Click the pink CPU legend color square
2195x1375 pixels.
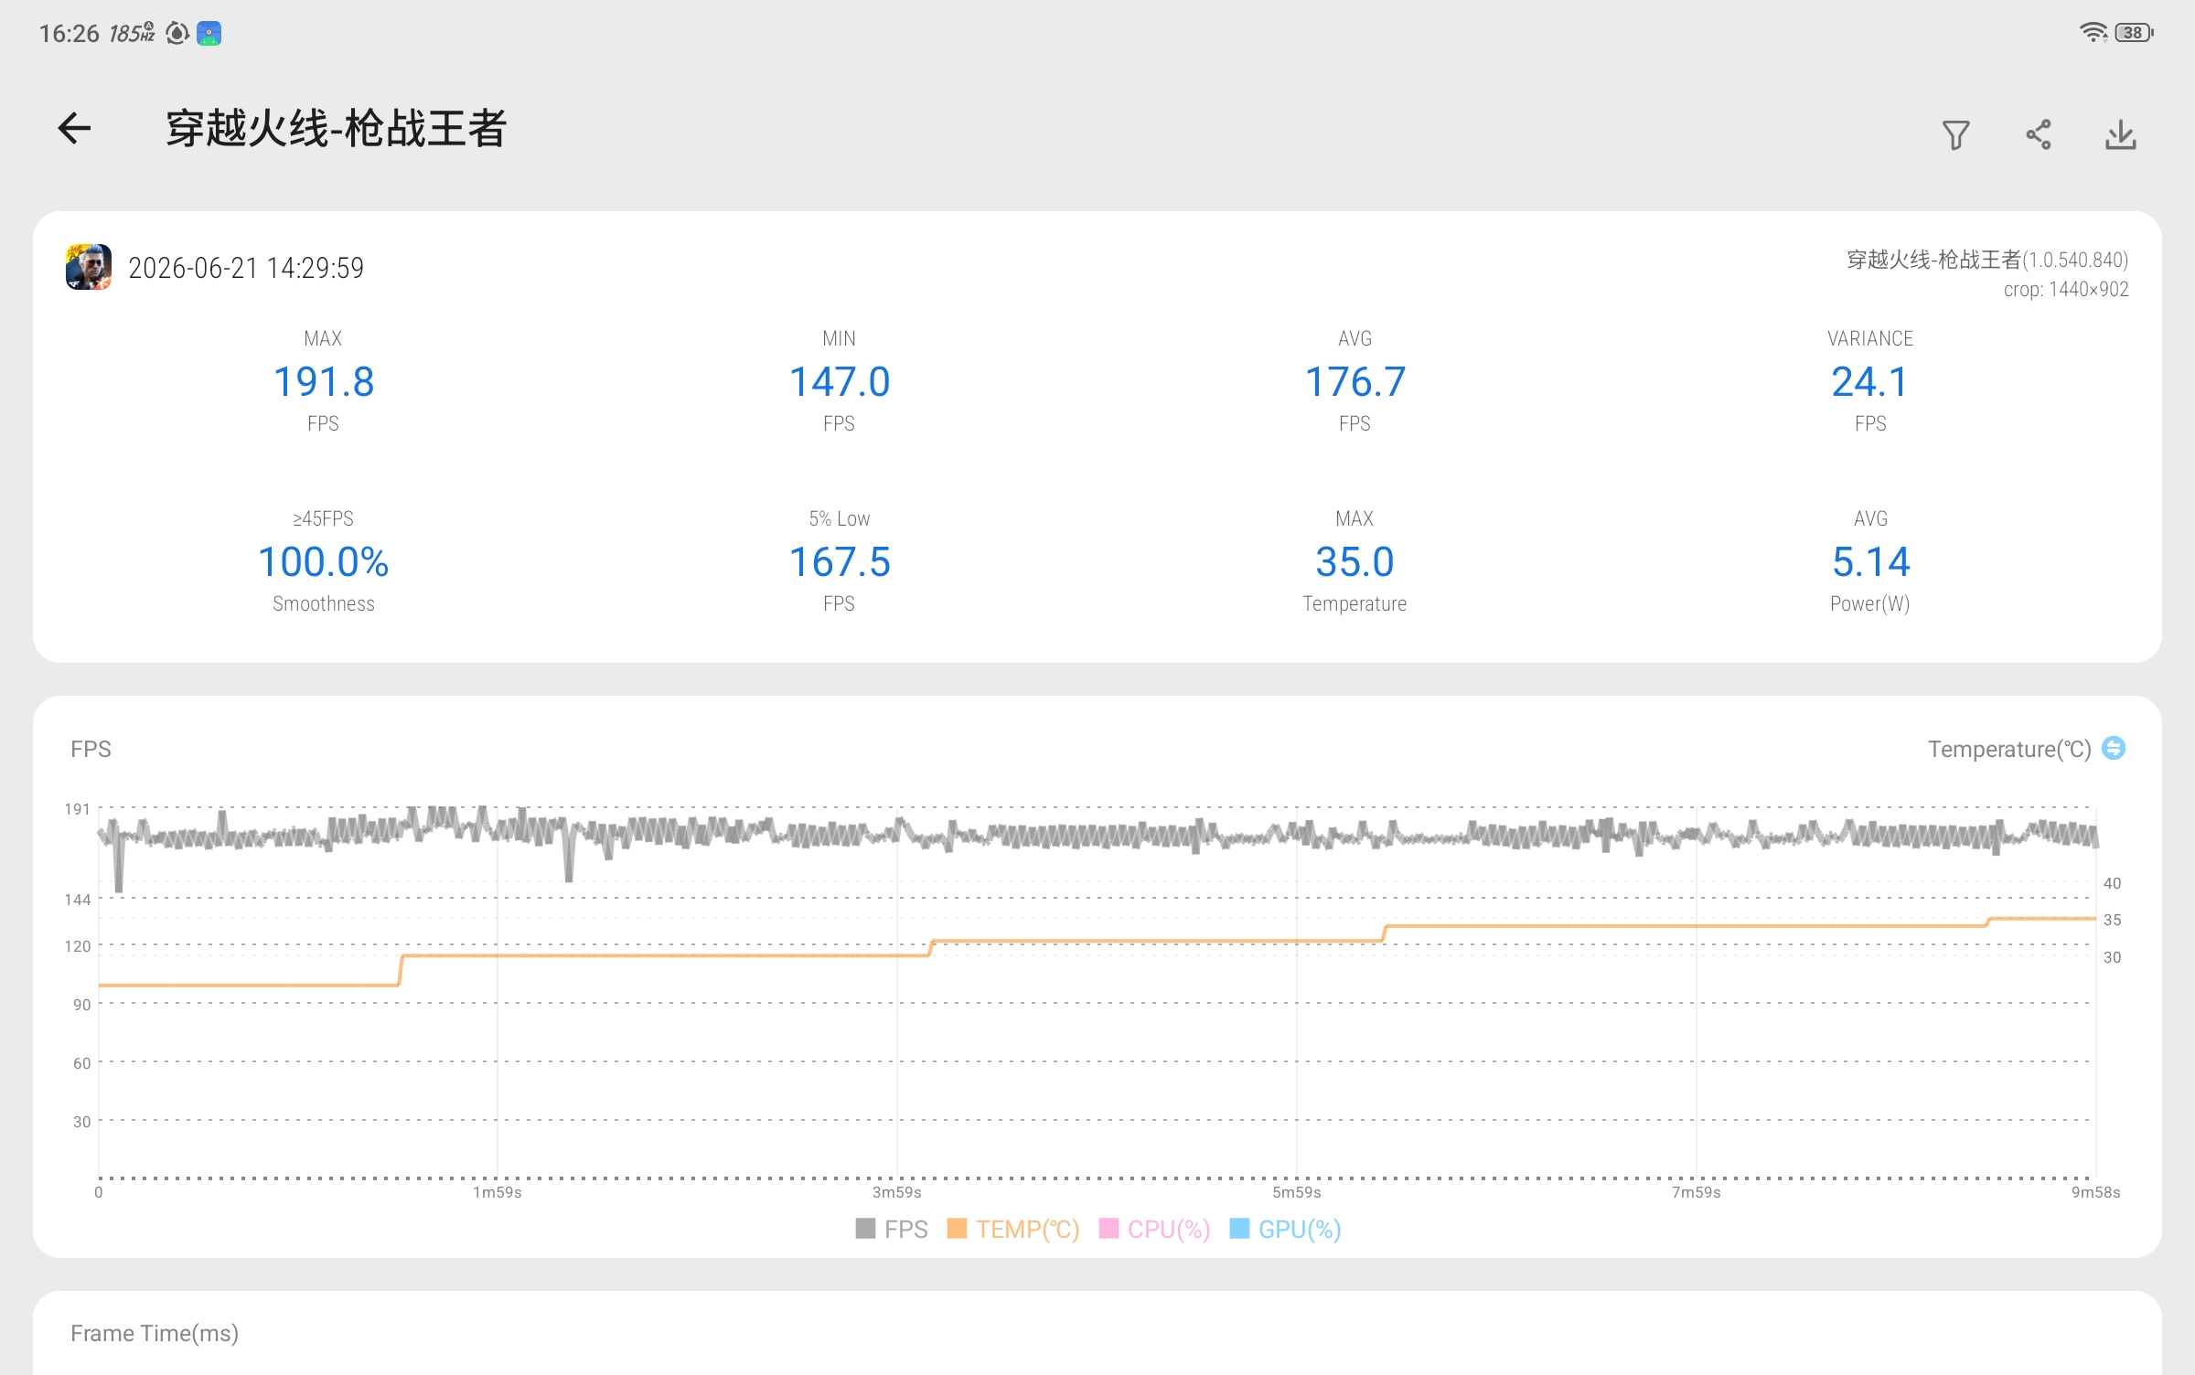point(1108,1228)
